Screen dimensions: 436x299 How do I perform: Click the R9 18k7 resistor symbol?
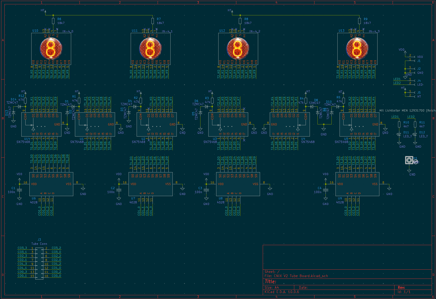(359, 21)
